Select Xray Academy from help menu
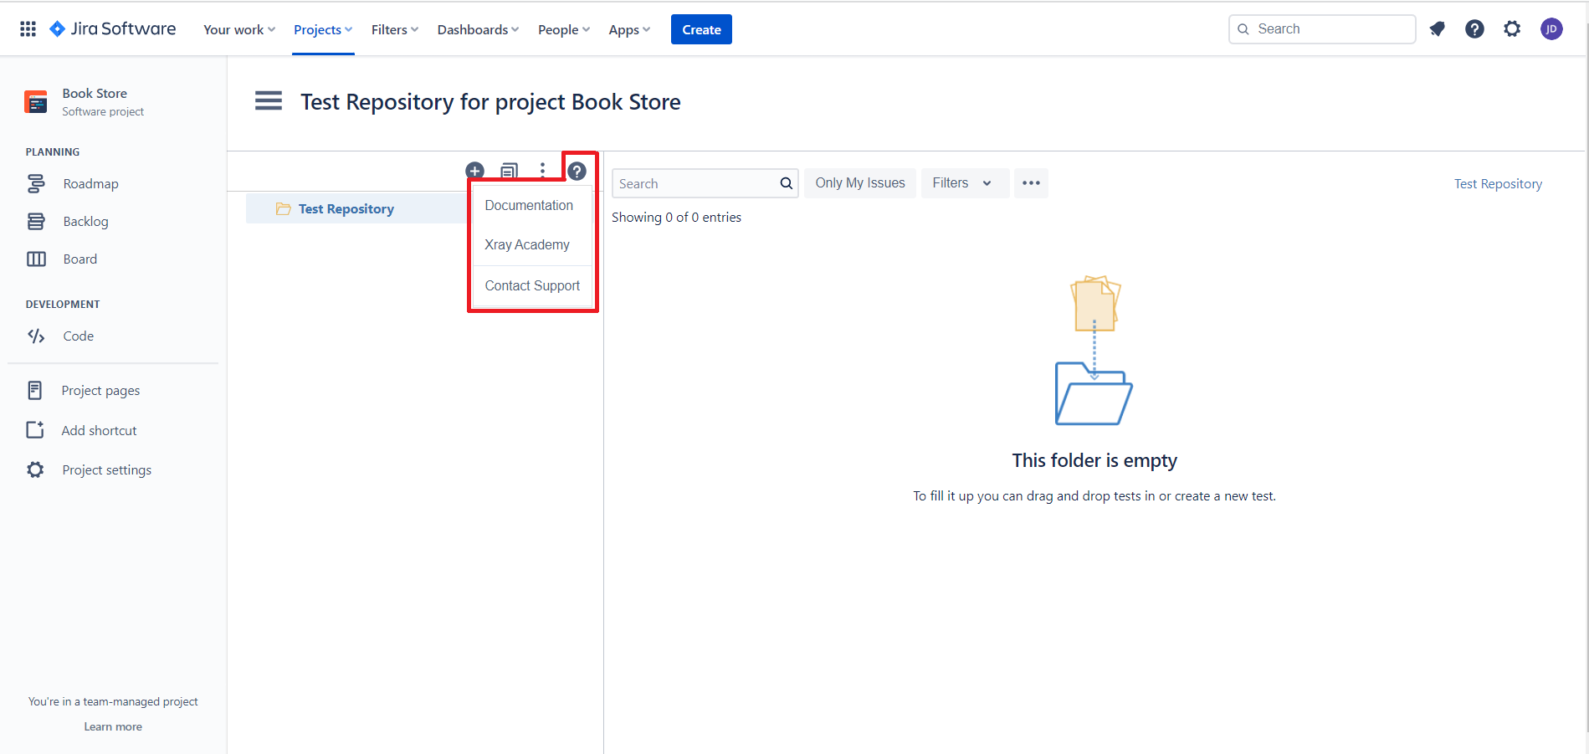The width and height of the screenshot is (1589, 754). tap(527, 244)
